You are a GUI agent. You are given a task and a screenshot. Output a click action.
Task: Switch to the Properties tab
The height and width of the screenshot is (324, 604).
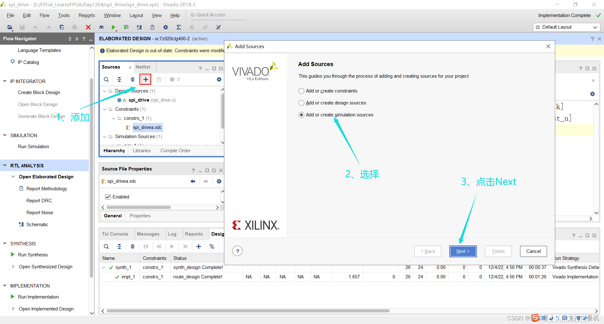(140, 216)
